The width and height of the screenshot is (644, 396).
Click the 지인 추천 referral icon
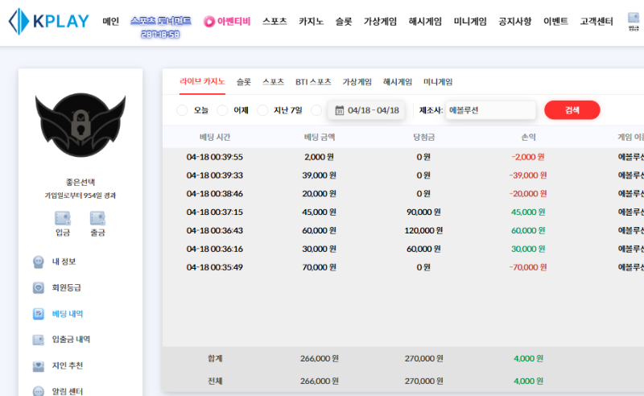(x=39, y=365)
